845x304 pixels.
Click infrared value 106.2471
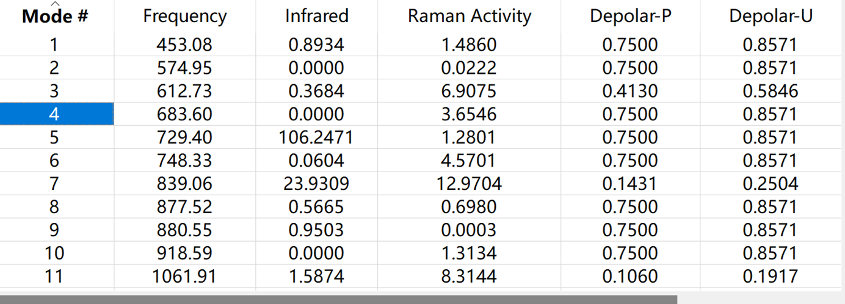click(316, 137)
